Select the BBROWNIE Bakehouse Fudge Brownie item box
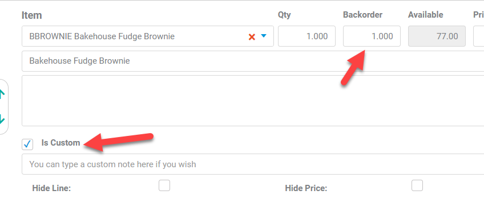 pos(148,36)
